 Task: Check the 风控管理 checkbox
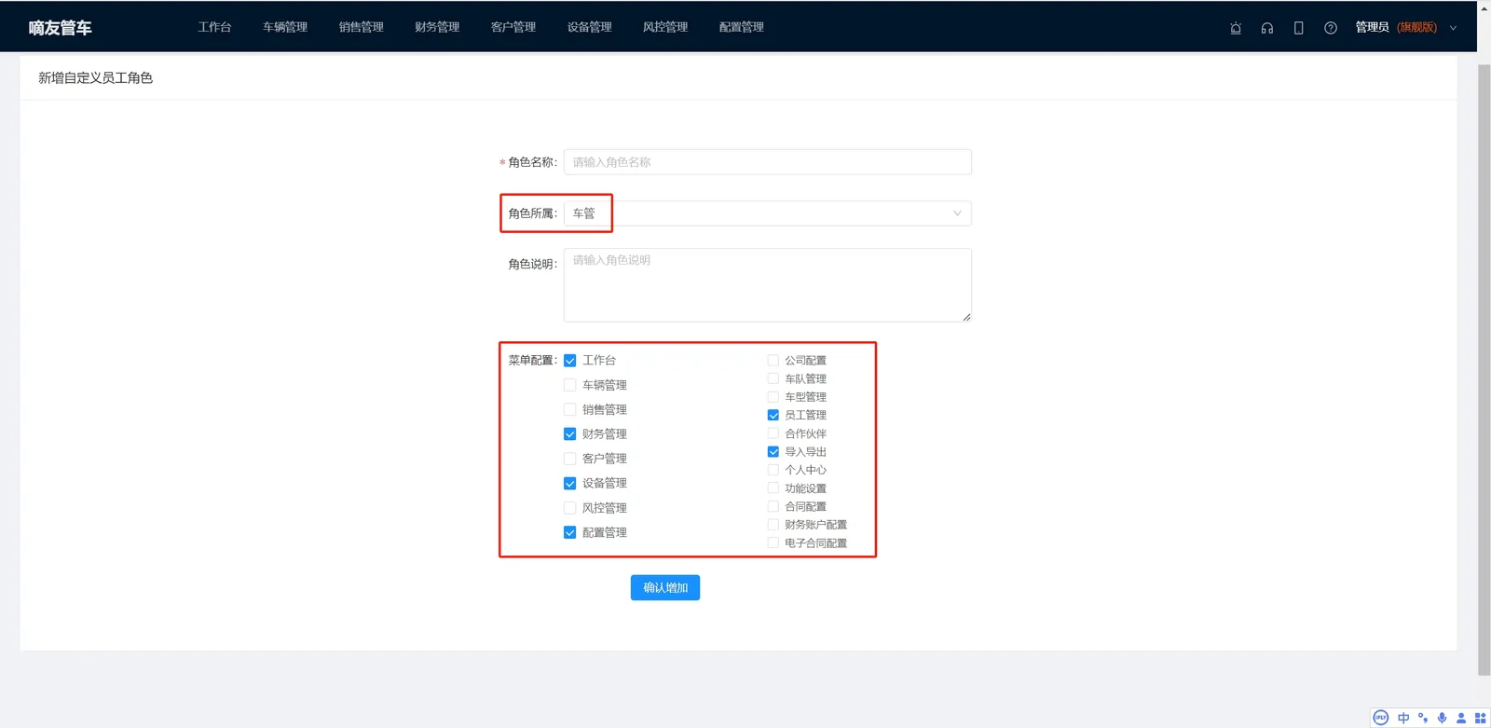(570, 508)
